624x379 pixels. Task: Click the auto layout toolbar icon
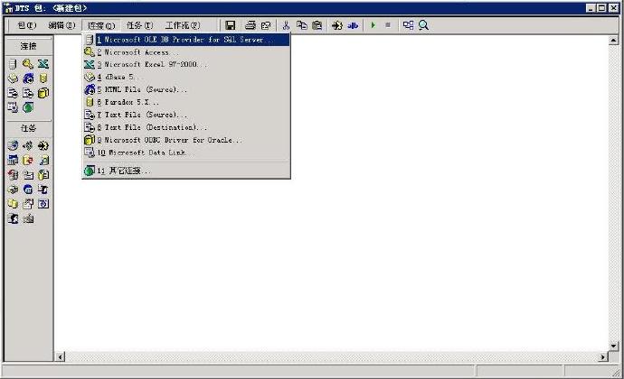[x=408, y=25]
